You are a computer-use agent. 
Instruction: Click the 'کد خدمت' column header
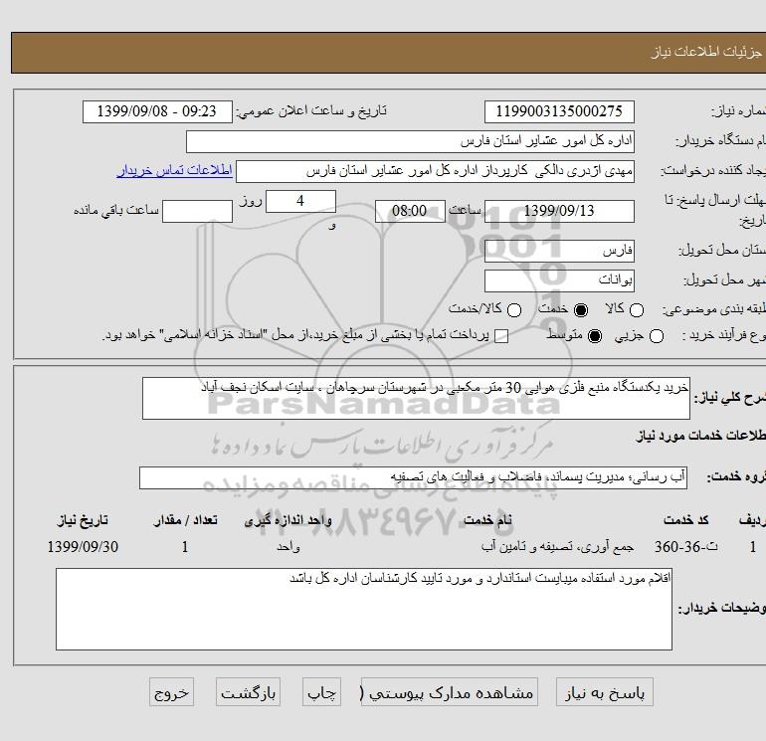pos(685,520)
